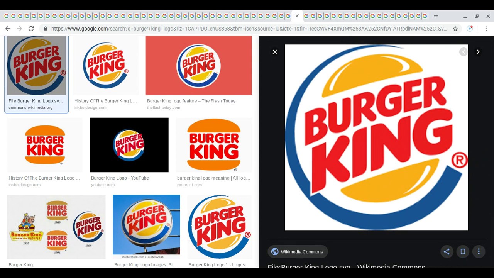
Task: Reload the page with the refresh icon
Action: pos(31,29)
